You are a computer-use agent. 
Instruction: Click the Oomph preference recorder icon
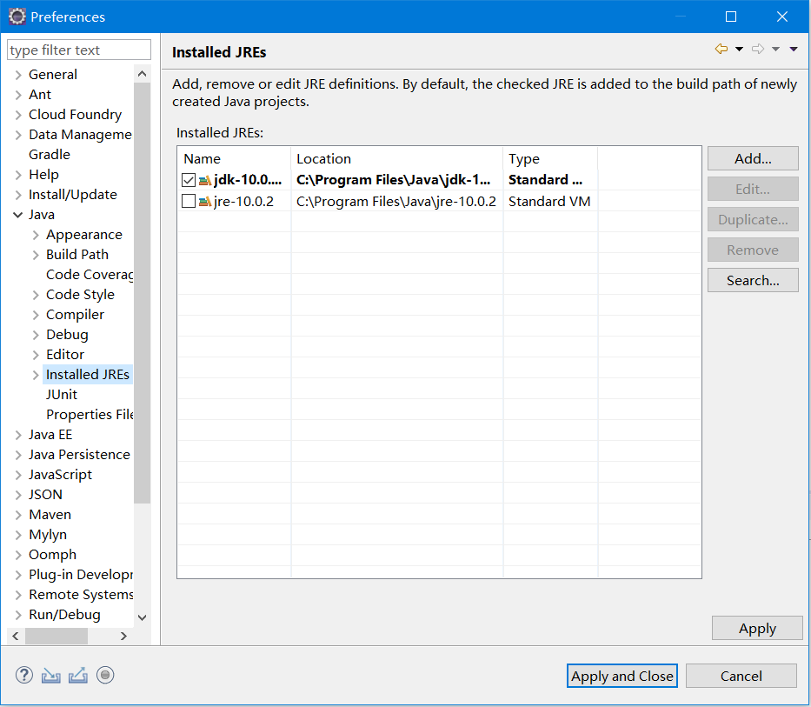pos(105,675)
